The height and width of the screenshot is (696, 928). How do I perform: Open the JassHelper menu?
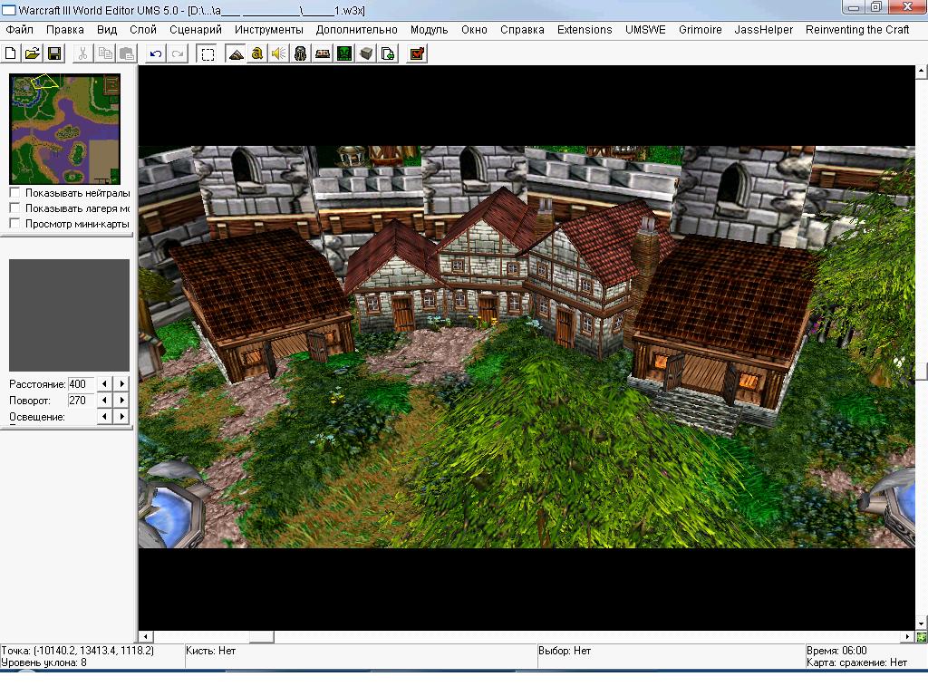point(763,30)
